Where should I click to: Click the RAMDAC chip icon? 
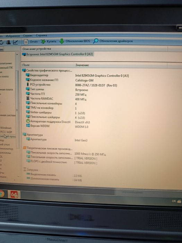(28, 98)
